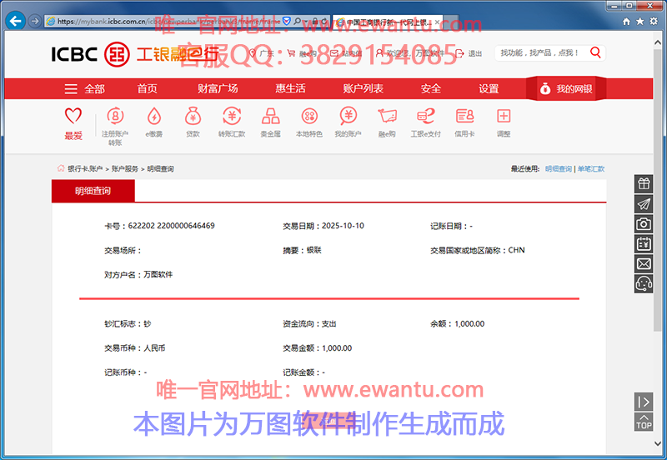Viewport: 667px width, 460px height.
Task: Click the red search magnifier icon
Action: pos(595,52)
